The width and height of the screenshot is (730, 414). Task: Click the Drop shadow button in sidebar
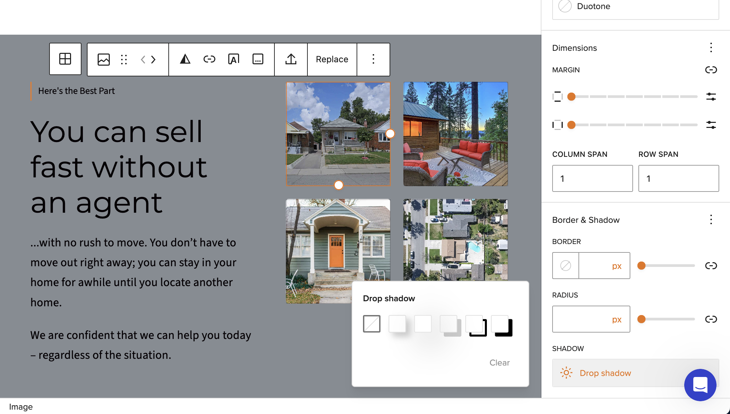[605, 373]
